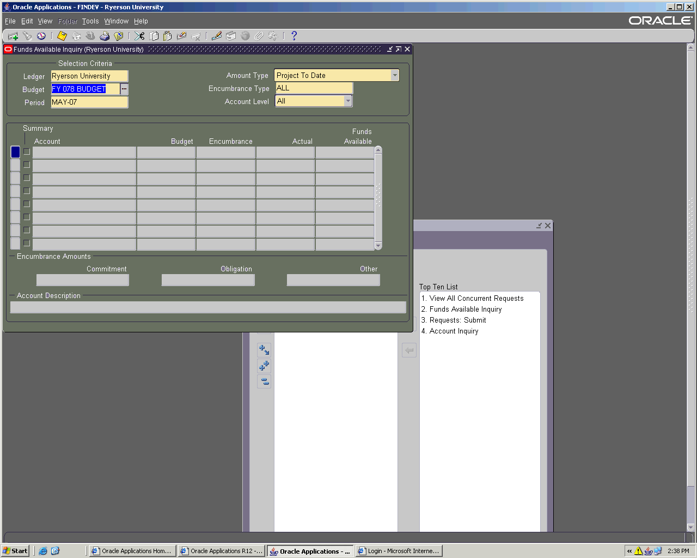Click the New Record toolbar icon

(13, 36)
